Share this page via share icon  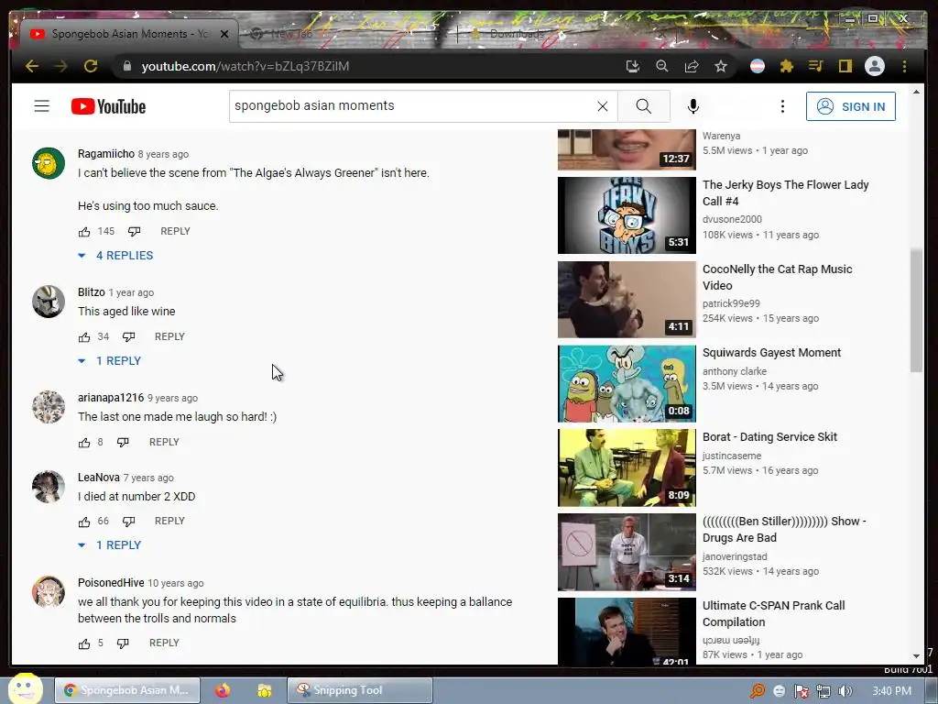(x=692, y=66)
